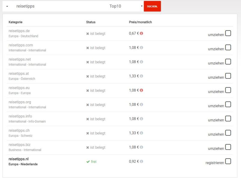
Task: Click the X status icon for reisetipps.com
Action: coord(88,48)
